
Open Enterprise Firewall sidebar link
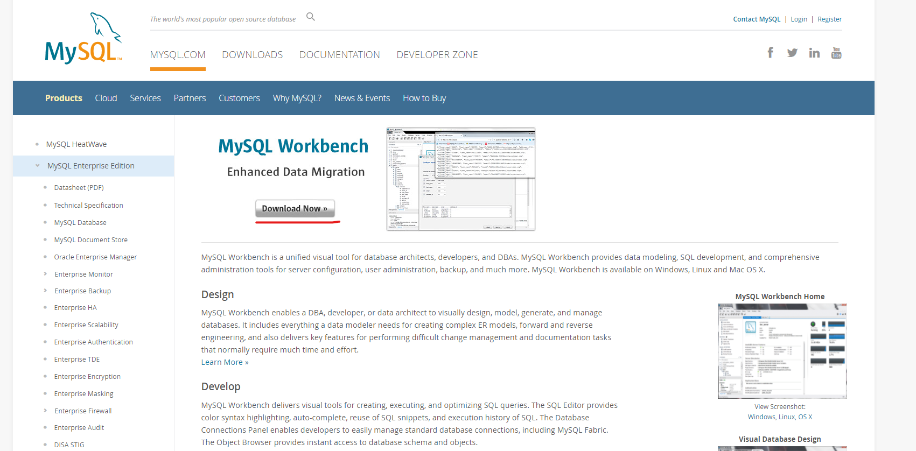point(83,411)
